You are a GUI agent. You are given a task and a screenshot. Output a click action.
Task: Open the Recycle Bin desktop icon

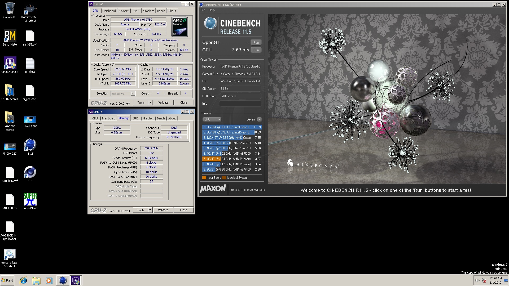pyautogui.click(x=10, y=11)
